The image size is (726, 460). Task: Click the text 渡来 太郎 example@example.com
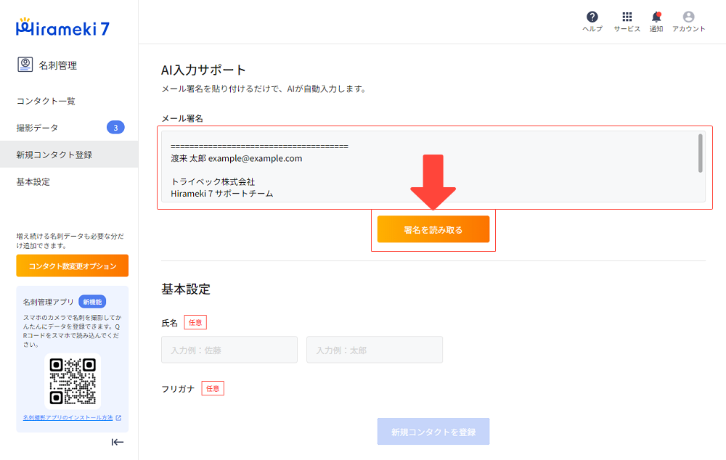coord(236,158)
